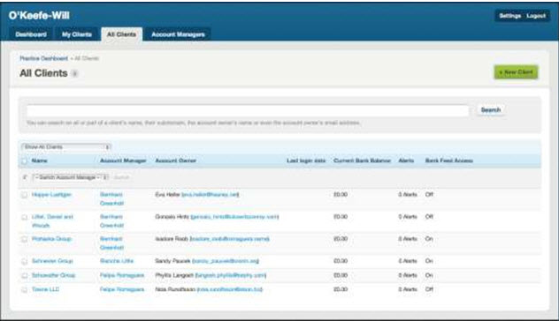Open the Hoppe-Luettgen client link
Viewport: 559px width, 321px height.
point(51,194)
